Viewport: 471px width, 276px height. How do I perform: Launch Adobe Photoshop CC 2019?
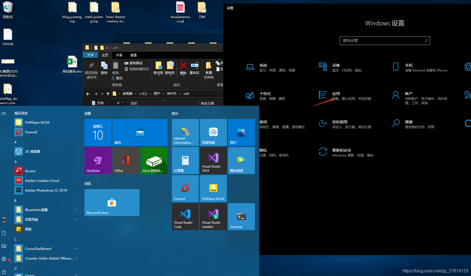click(x=45, y=190)
